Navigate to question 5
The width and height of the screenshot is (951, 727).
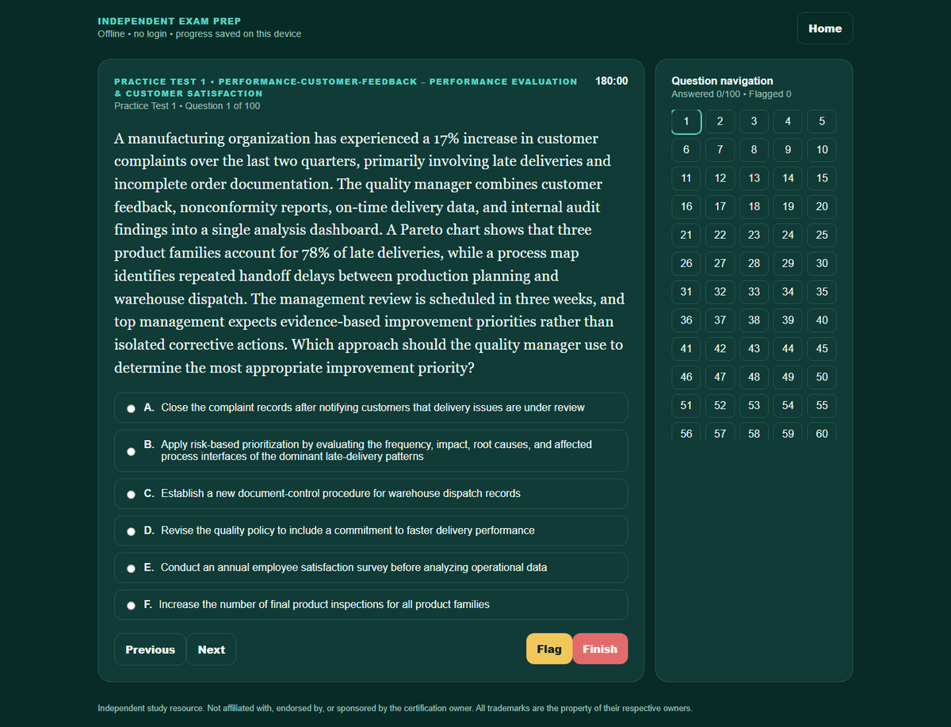pos(822,121)
